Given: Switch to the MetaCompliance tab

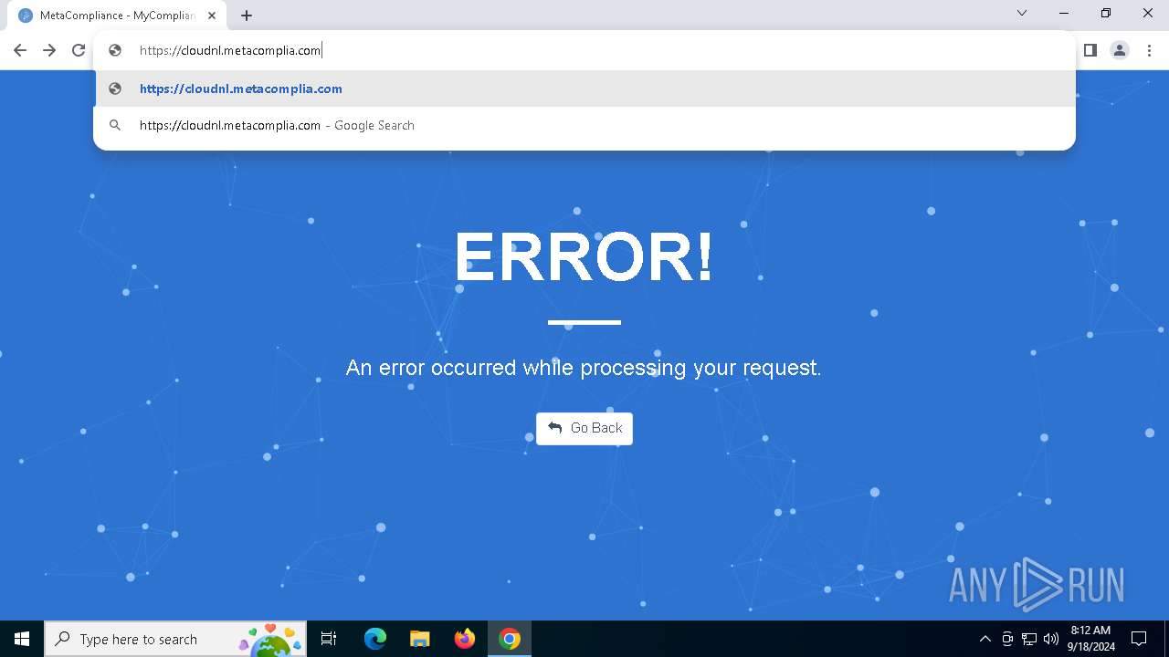Looking at the screenshot, I should tap(117, 16).
